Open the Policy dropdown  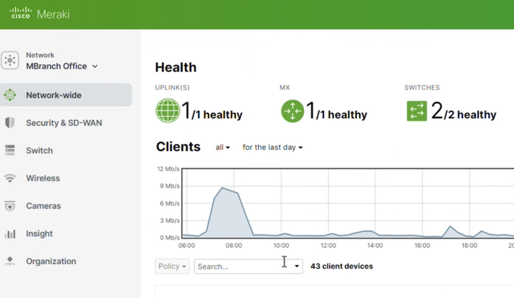point(172,266)
